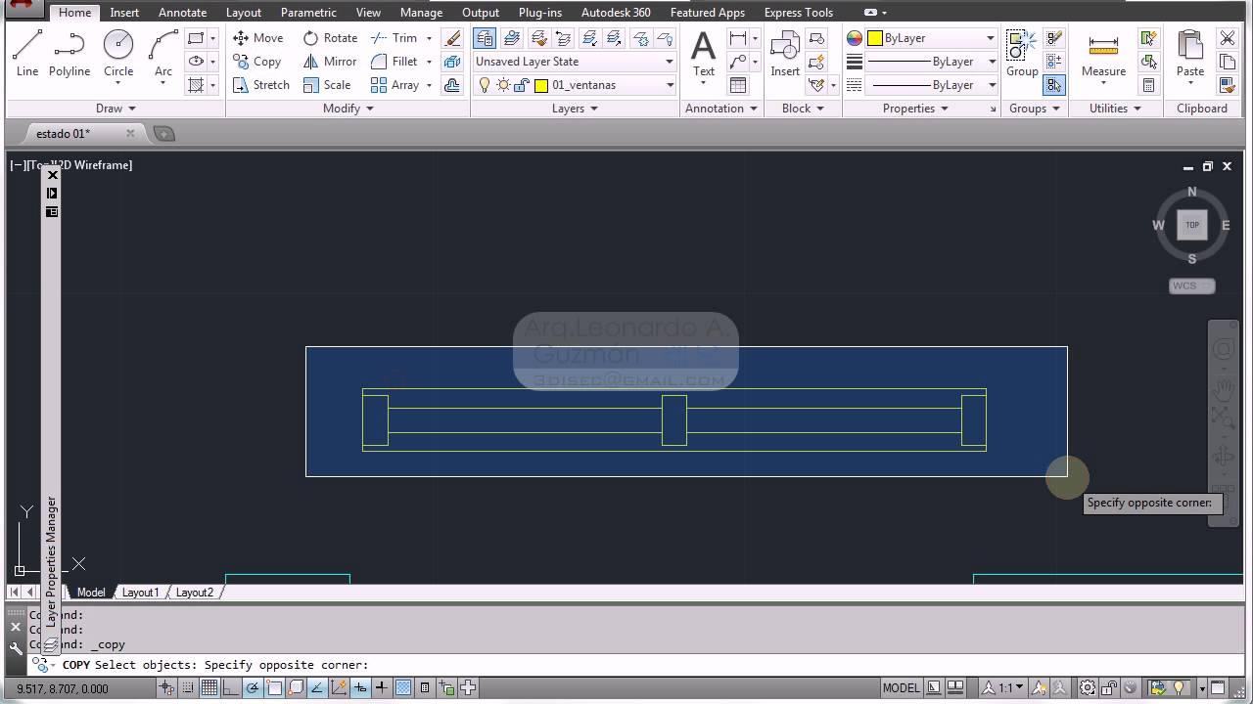Screen dimensions: 1253x704
Task: Select the Line tool
Action: click(27, 54)
